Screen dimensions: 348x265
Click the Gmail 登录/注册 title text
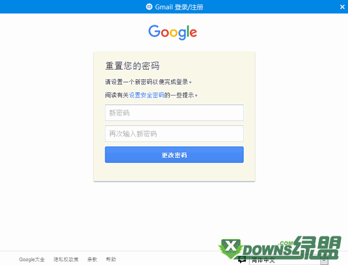179,7
